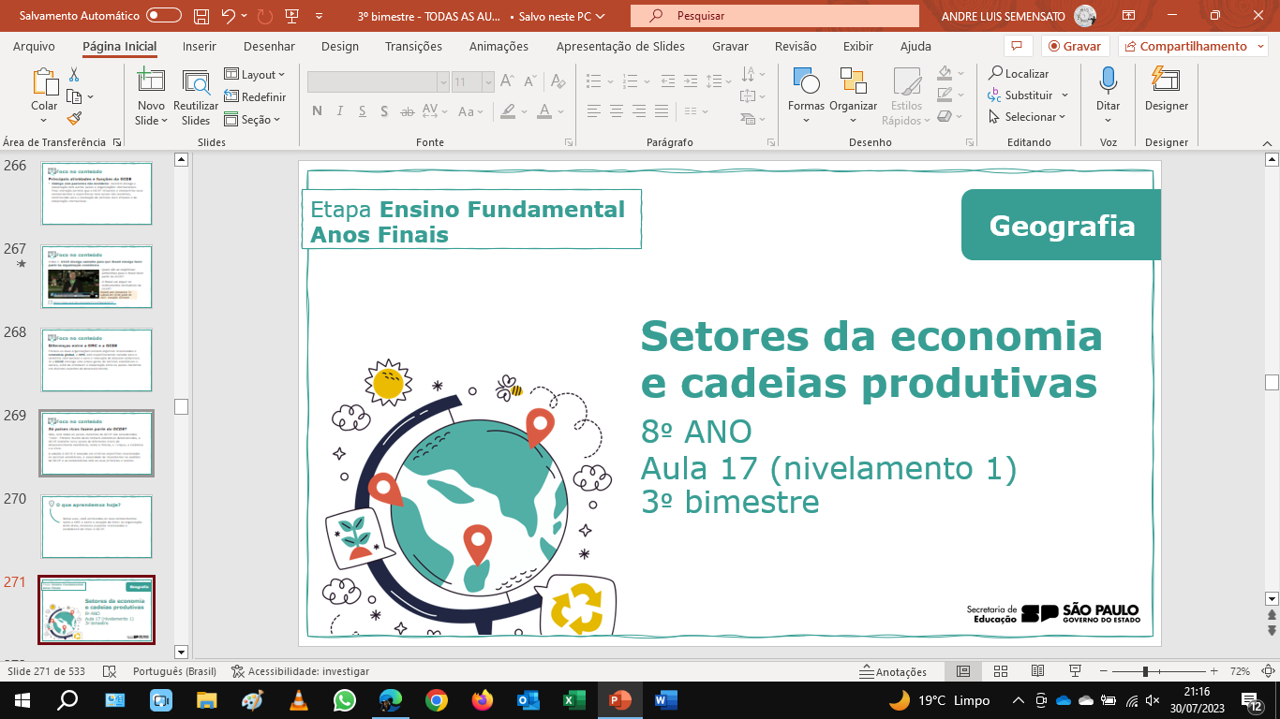The height and width of the screenshot is (719, 1280).
Task: Select slide 268 thumbnail
Action: click(x=97, y=359)
